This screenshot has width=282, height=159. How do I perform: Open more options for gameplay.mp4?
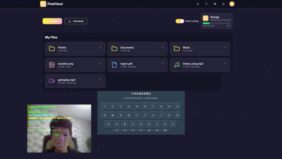pyautogui.click(x=100, y=79)
